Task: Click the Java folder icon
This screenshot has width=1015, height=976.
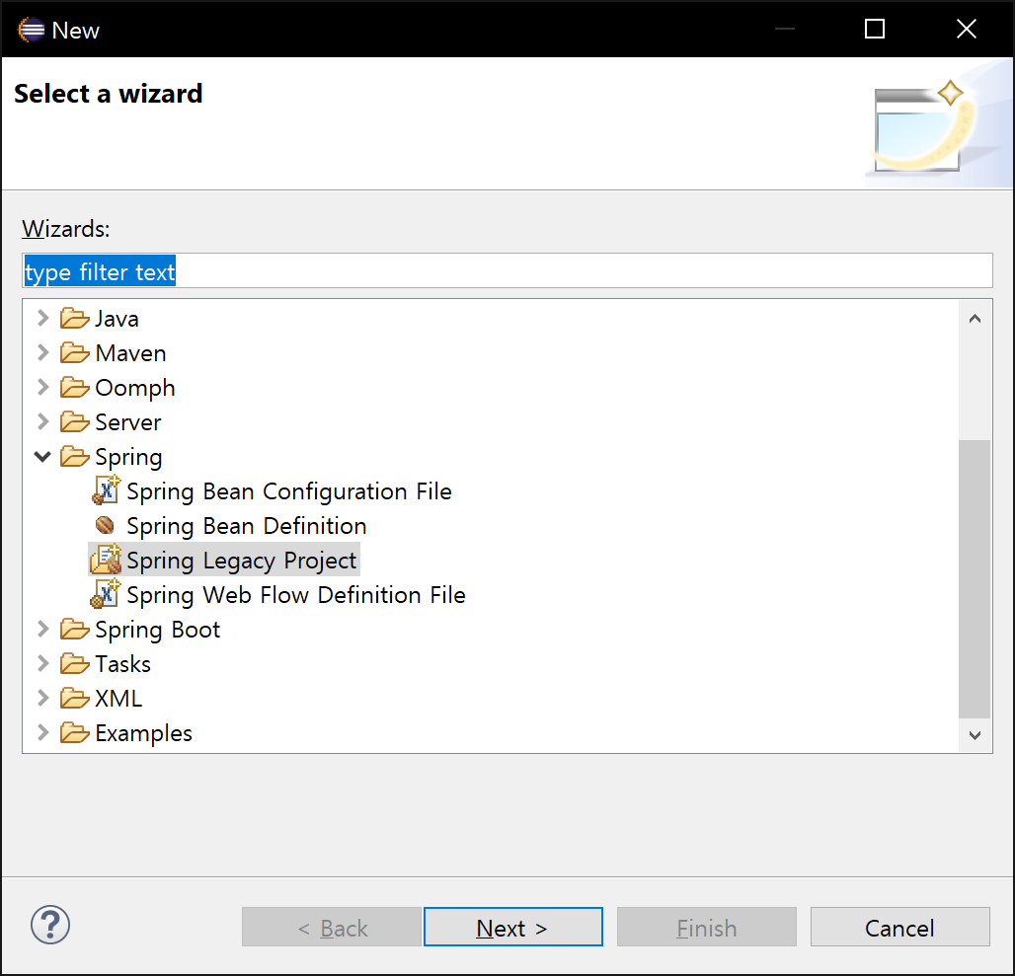Action: tap(74, 318)
